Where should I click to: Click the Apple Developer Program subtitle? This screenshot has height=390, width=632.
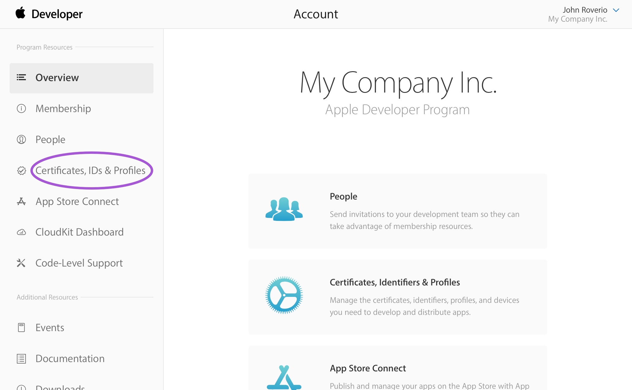pos(397,110)
